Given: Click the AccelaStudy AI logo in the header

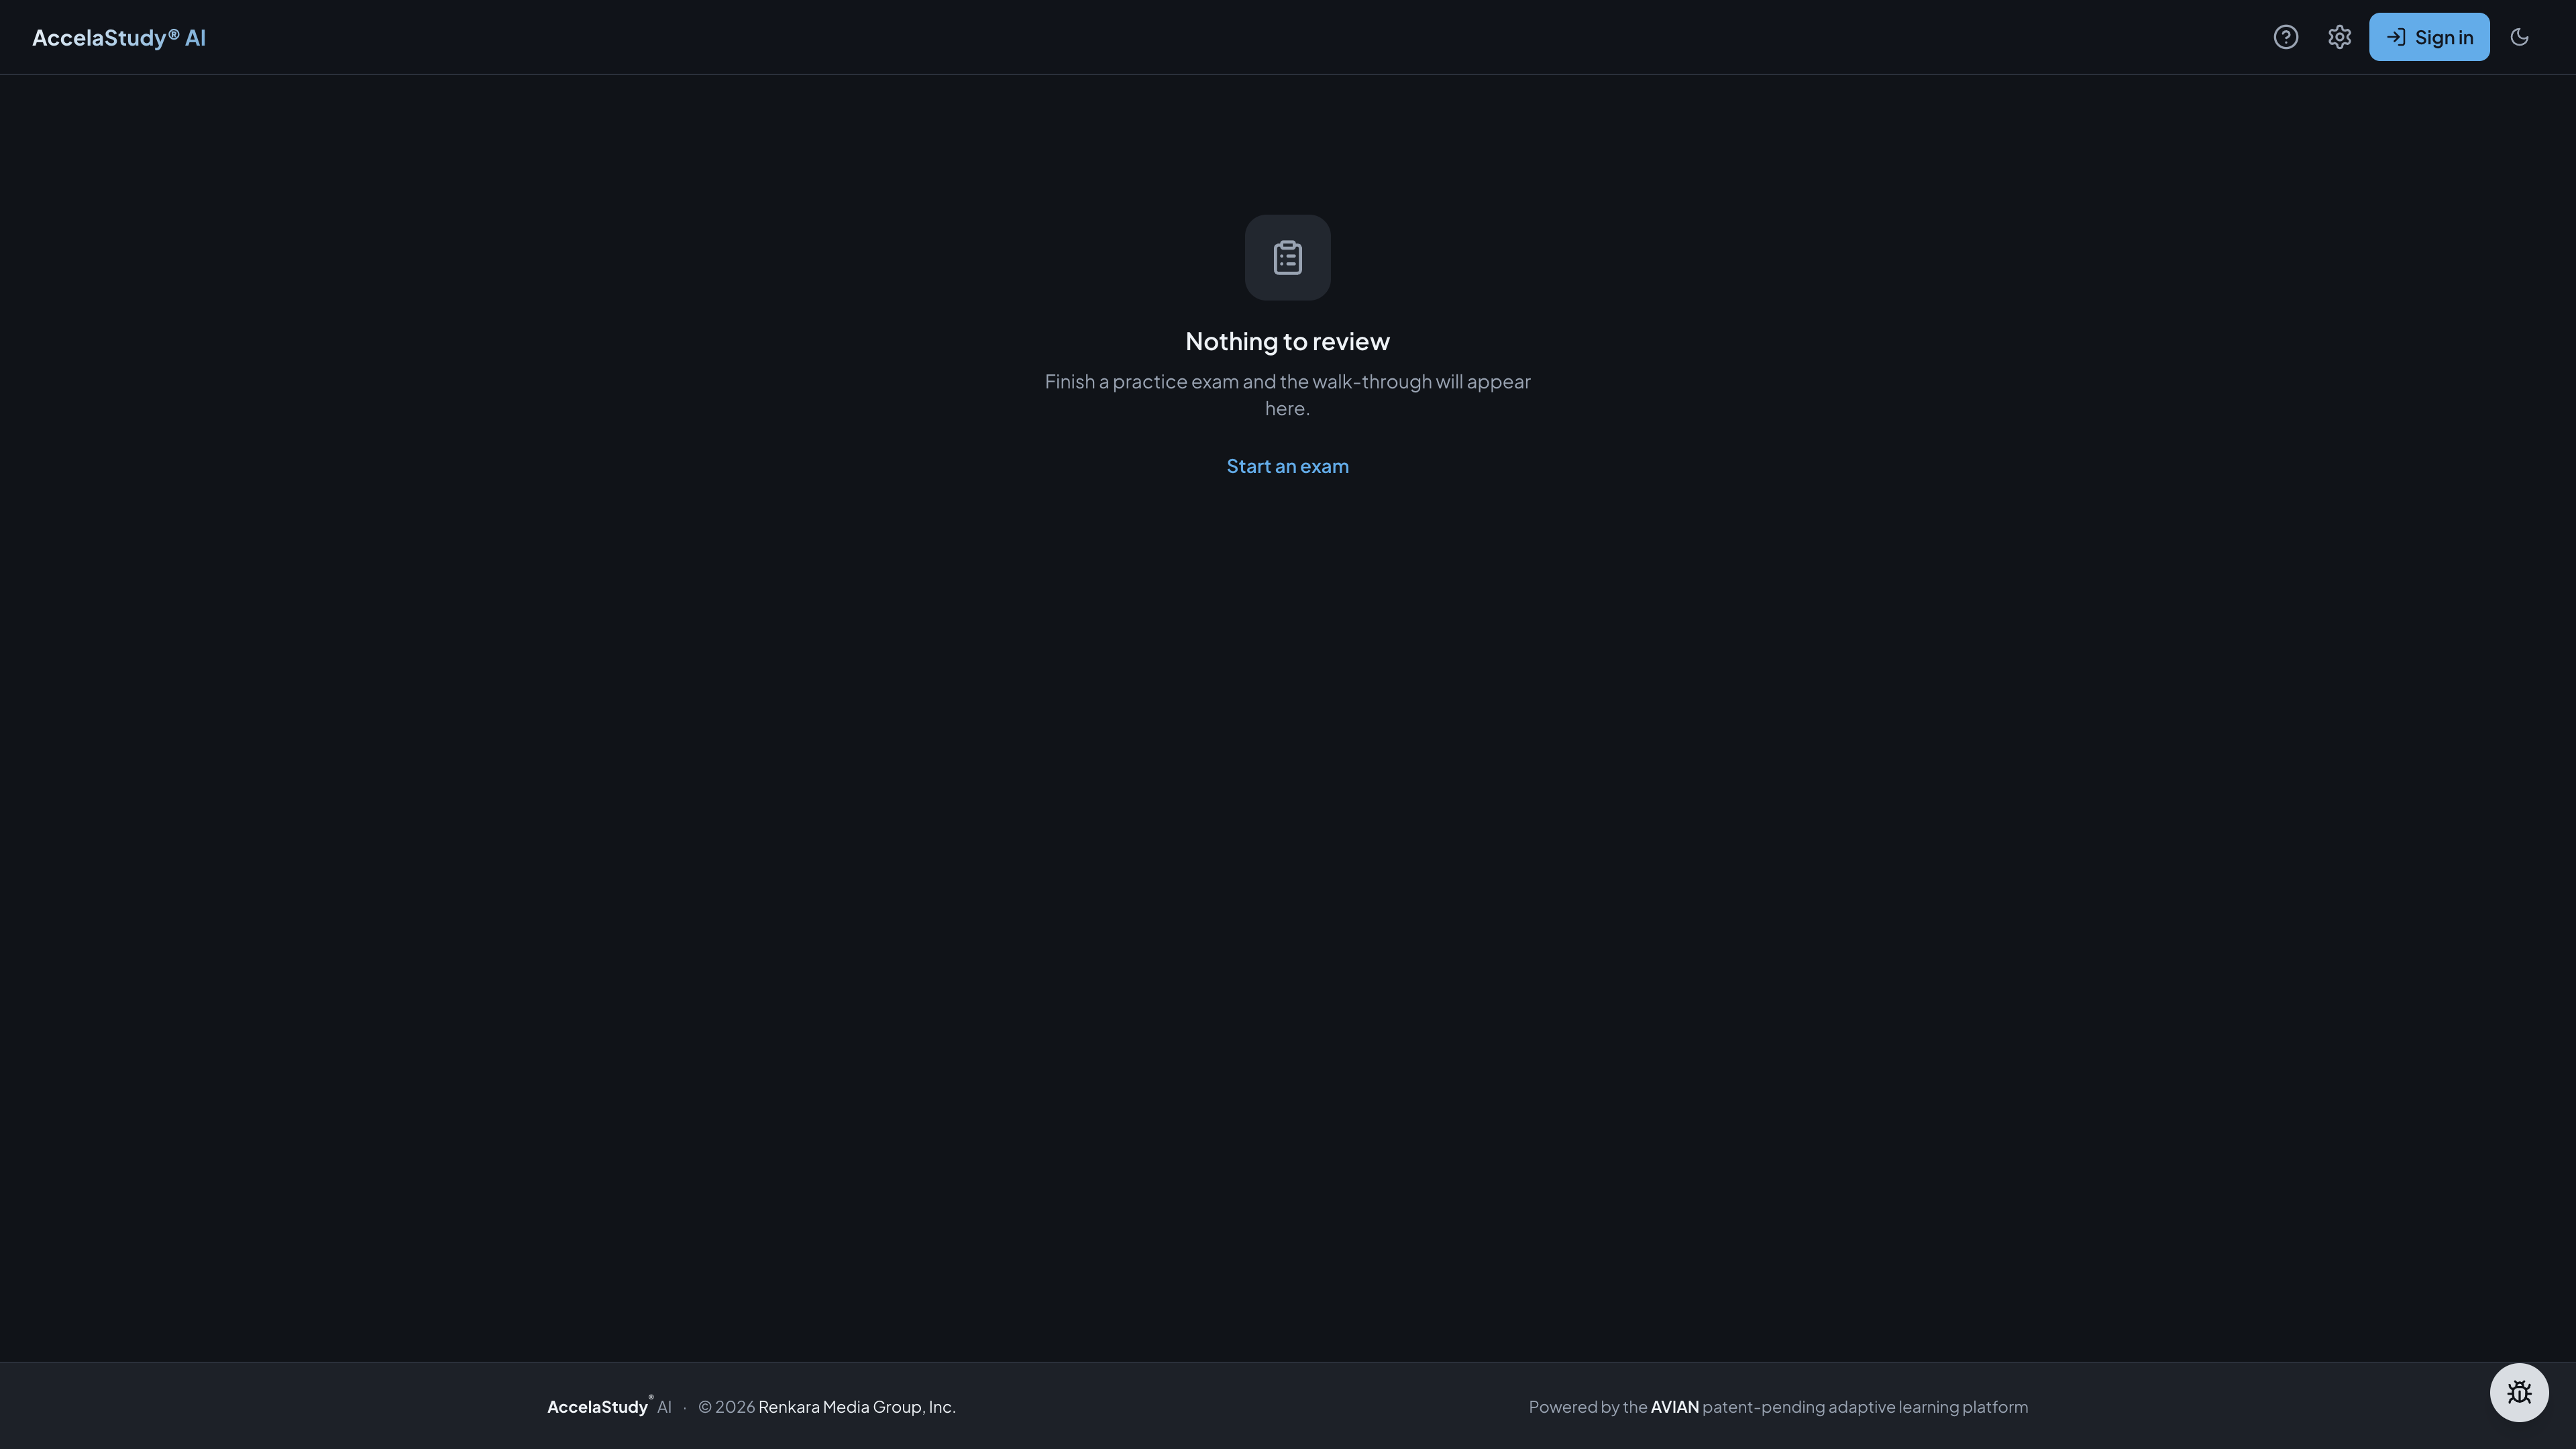Looking at the screenshot, I should click(x=119, y=37).
